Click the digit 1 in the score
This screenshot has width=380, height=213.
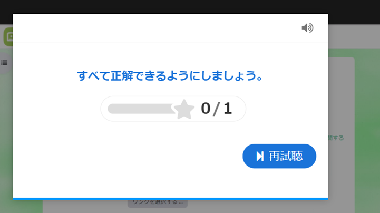[x=228, y=108]
